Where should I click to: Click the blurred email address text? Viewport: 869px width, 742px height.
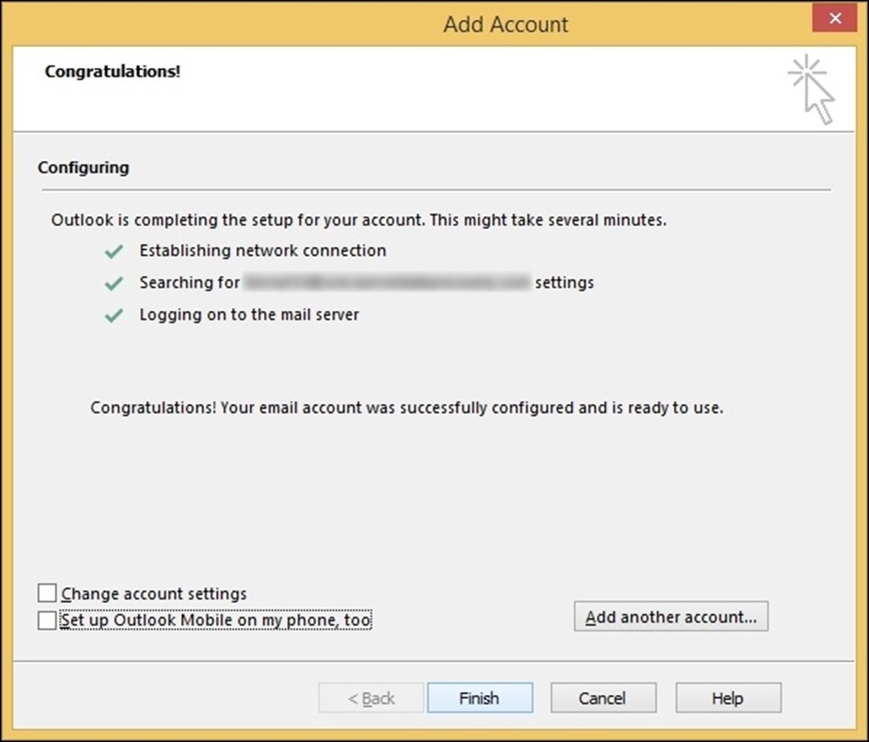387,283
